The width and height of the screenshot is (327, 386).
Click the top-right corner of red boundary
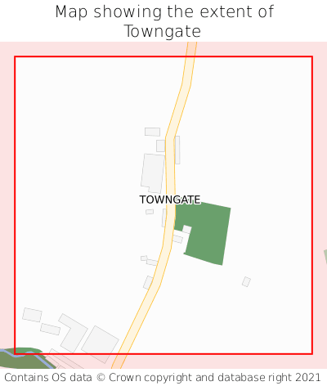tap(312, 56)
